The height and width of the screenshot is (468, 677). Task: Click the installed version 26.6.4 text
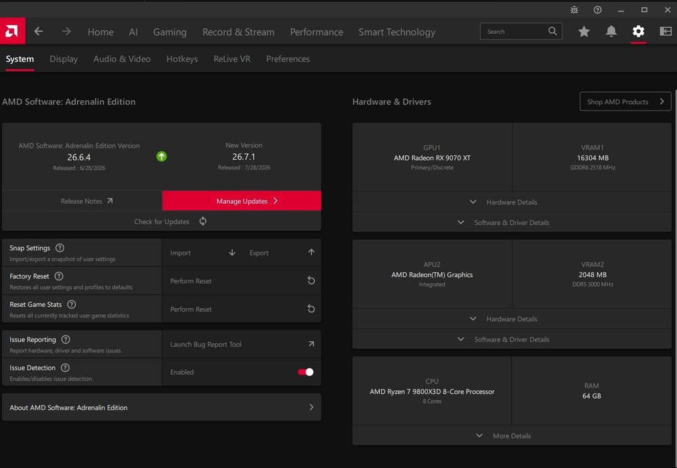tap(79, 157)
